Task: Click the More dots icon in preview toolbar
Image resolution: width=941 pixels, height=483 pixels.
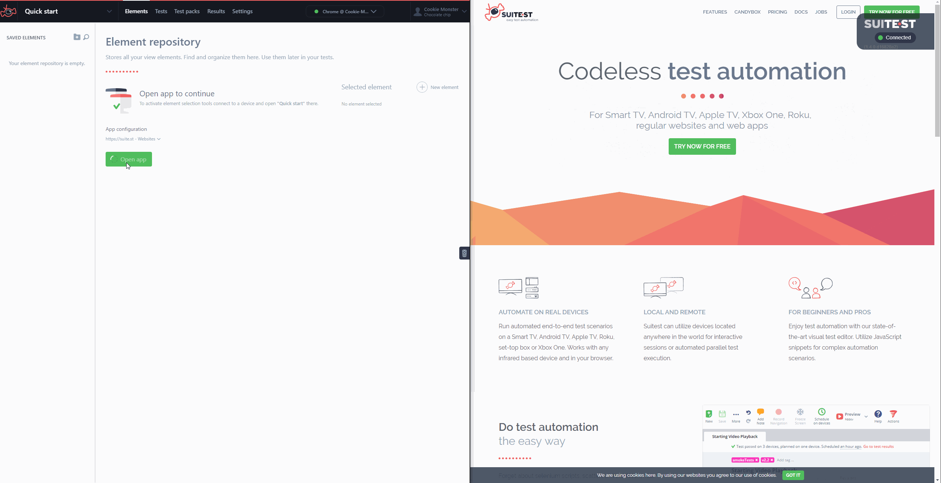Action: point(736,415)
